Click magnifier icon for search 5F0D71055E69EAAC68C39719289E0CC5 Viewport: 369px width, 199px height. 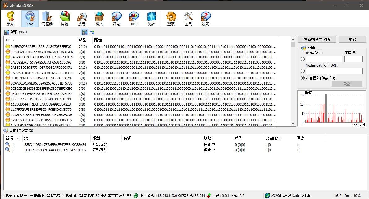click(7, 150)
